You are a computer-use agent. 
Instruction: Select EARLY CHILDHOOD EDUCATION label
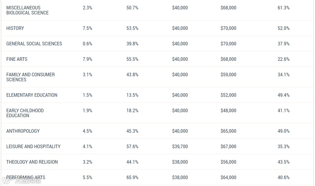[25, 113]
